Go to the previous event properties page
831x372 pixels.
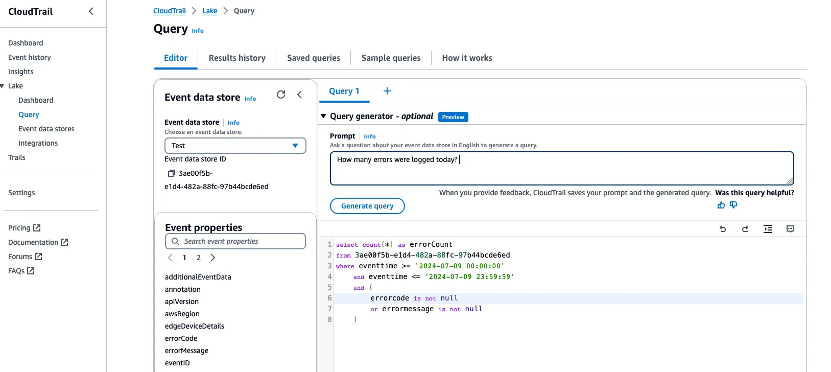(x=171, y=258)
